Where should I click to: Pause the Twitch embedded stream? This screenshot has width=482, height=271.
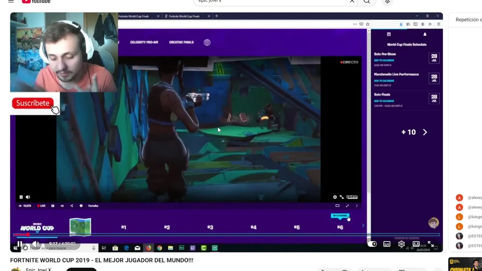pyautogui.click(x=21, y=197)
